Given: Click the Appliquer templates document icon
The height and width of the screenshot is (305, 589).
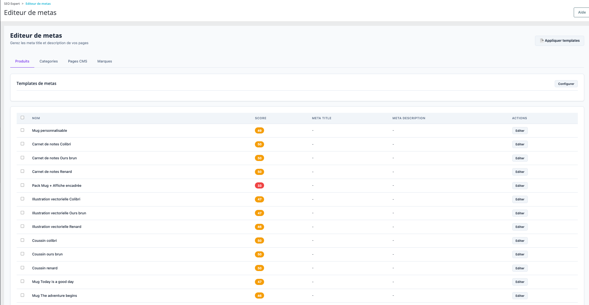Looking at the screenshot, I should (x=542, y=40).
